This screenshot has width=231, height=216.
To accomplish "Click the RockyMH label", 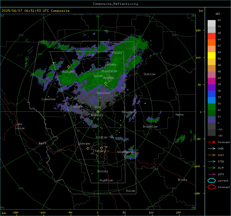I will (x=68, y=72).
